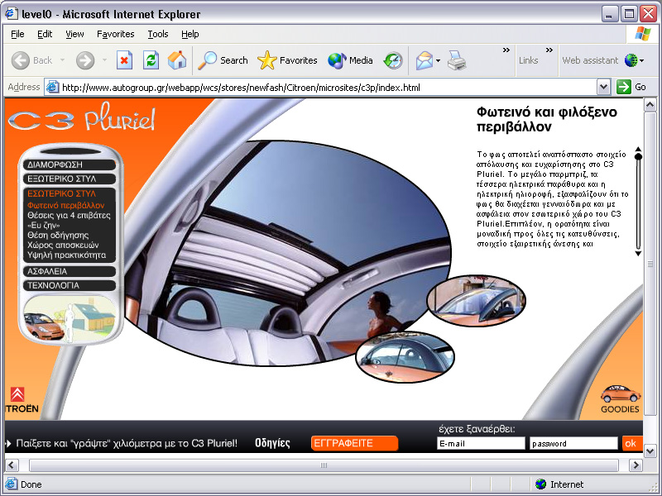The width and height of the screenshot is (662, 496).
Task: Open the Favorites menu
Action: click(x=115, y=34)
